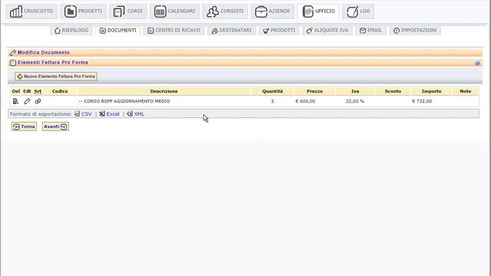
Task: Open the Log tab
Action: point(358,11)
